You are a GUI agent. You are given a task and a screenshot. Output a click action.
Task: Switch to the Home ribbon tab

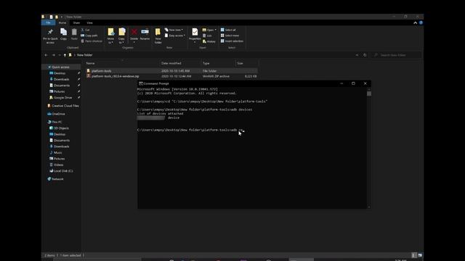[x=62, y=22]
